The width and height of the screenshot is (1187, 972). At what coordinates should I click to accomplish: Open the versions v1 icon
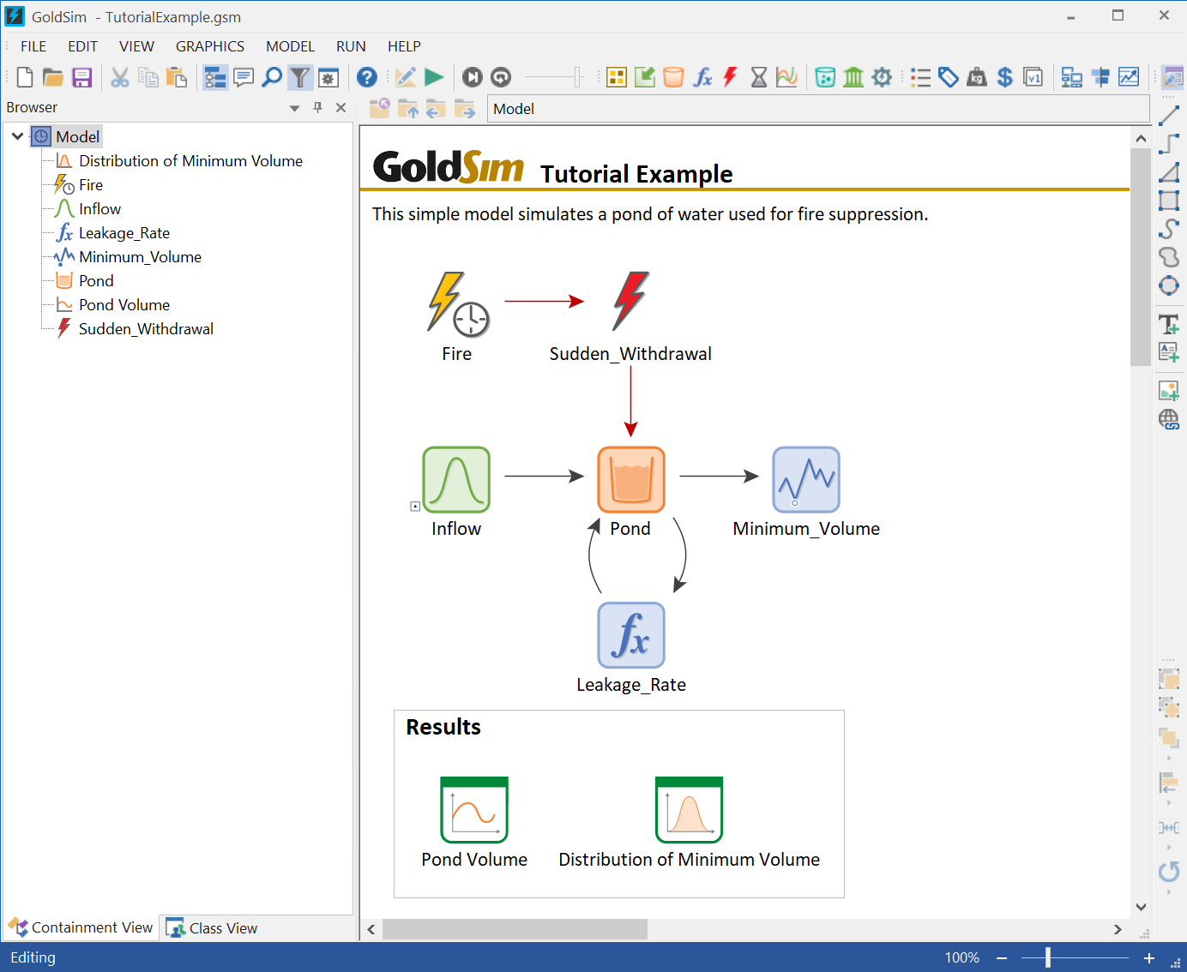click(1033, 77)
